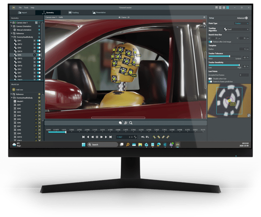Disable Reduce after 2nd image
This screenshot has width=261, height=217.
click(x=210, y=42)
